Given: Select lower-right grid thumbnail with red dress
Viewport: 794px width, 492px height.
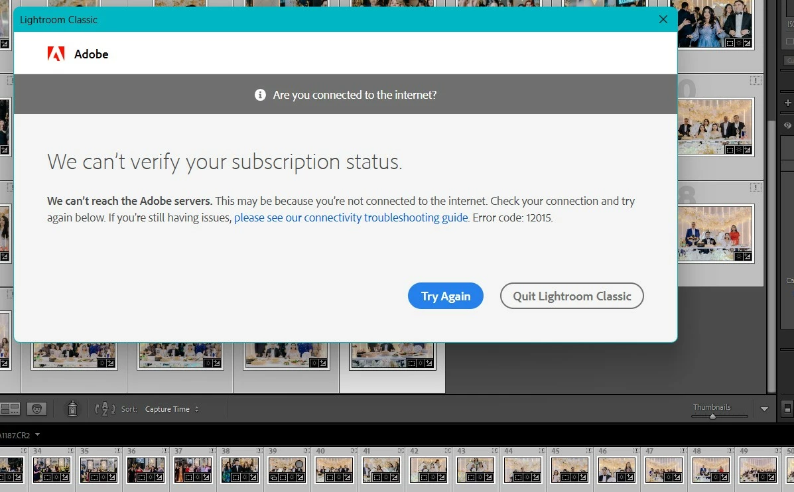Looking at the screenshot, I should tap(714, 234).
